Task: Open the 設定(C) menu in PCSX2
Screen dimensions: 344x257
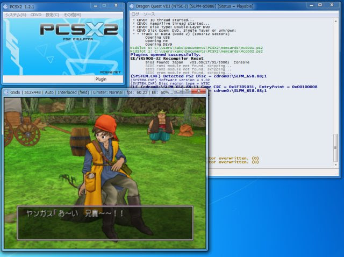Action: (52, 15)
